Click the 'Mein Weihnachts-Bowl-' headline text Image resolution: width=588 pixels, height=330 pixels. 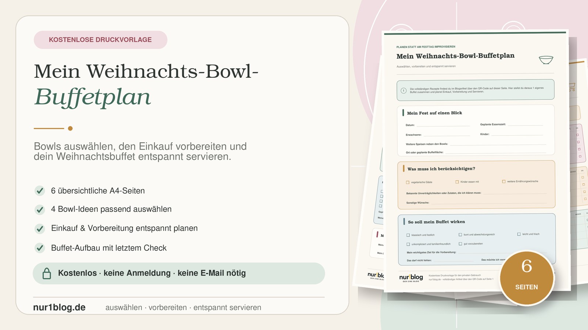point(146,71)
